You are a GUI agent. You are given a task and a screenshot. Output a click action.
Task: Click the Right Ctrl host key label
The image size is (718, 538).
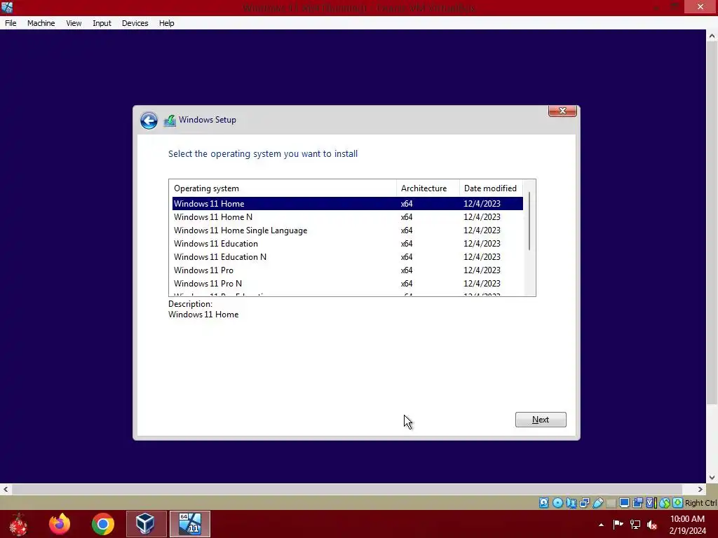[x=700, y=503]
